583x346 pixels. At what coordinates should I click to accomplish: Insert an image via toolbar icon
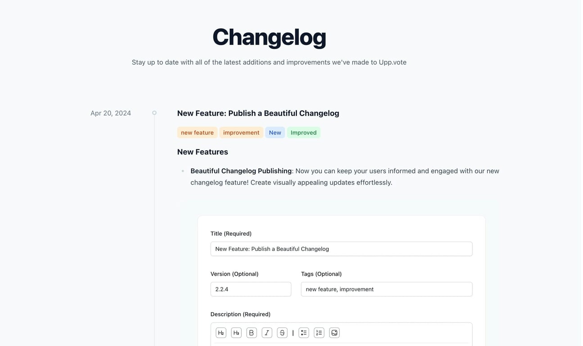click(334, 333)
